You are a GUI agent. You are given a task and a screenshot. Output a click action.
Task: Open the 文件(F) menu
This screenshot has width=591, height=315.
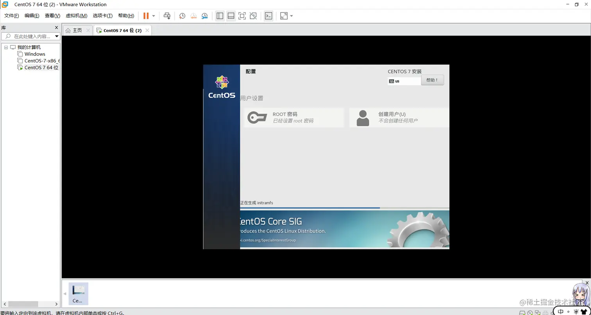[12, 16]
